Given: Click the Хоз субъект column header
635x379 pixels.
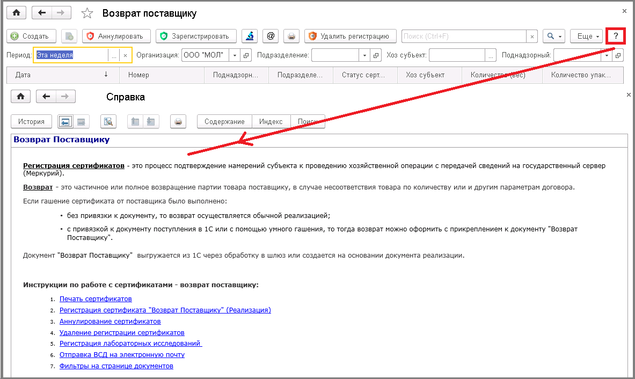Looking at the screenshot, I should 429,75.
